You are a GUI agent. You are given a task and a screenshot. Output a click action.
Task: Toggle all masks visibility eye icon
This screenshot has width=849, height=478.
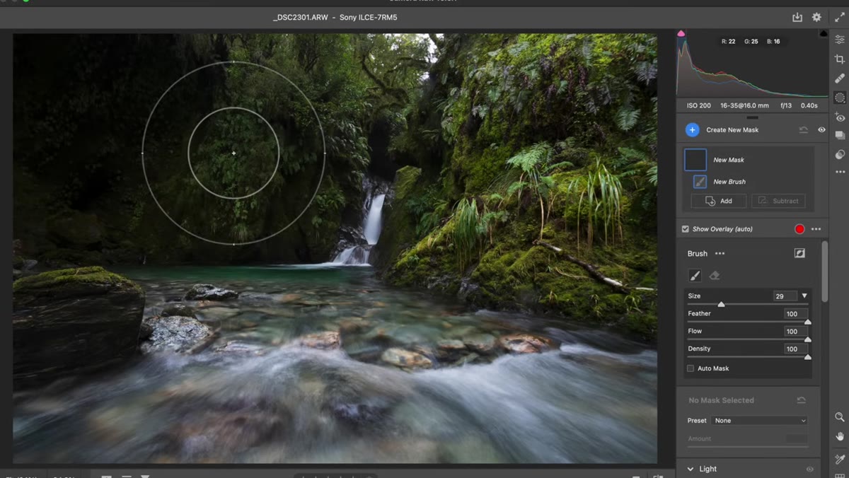tap(821, 130)
